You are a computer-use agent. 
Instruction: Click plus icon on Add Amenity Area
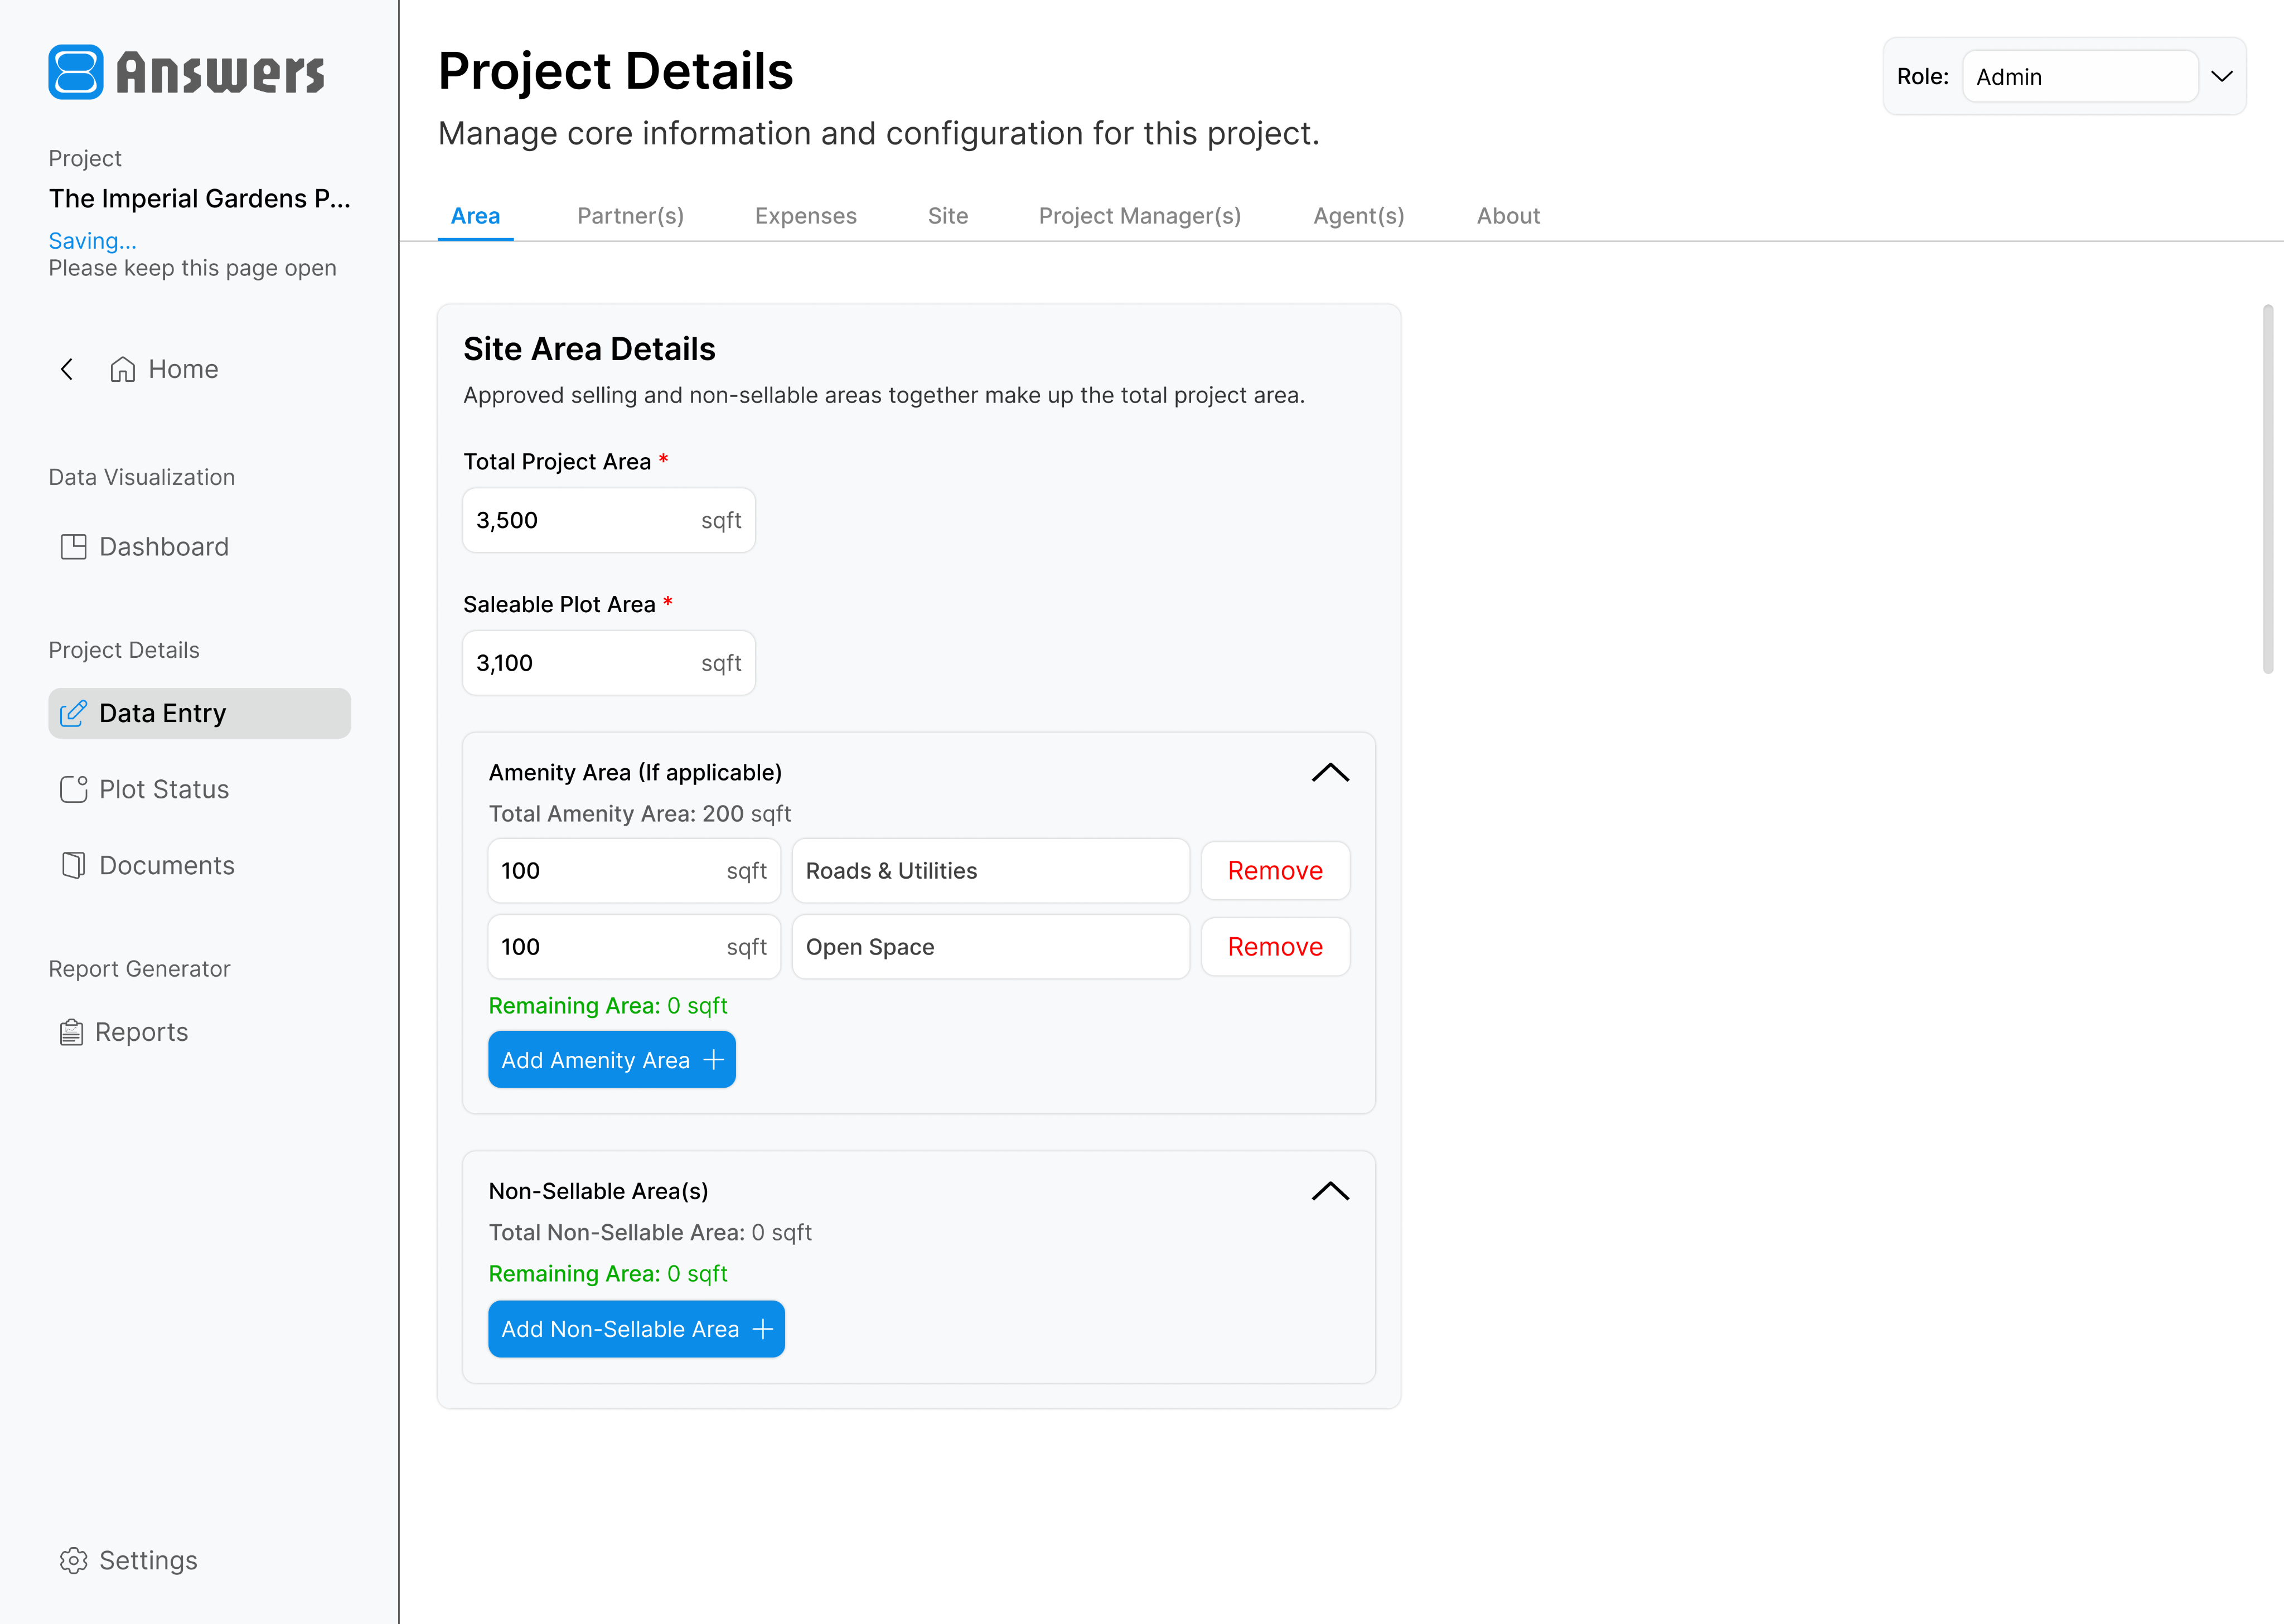pyautogui.click(x=714, y=1060)
